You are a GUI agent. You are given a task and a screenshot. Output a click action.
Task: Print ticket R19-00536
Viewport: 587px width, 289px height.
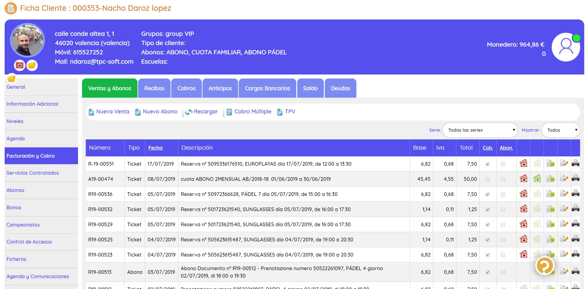click(576, 193)
